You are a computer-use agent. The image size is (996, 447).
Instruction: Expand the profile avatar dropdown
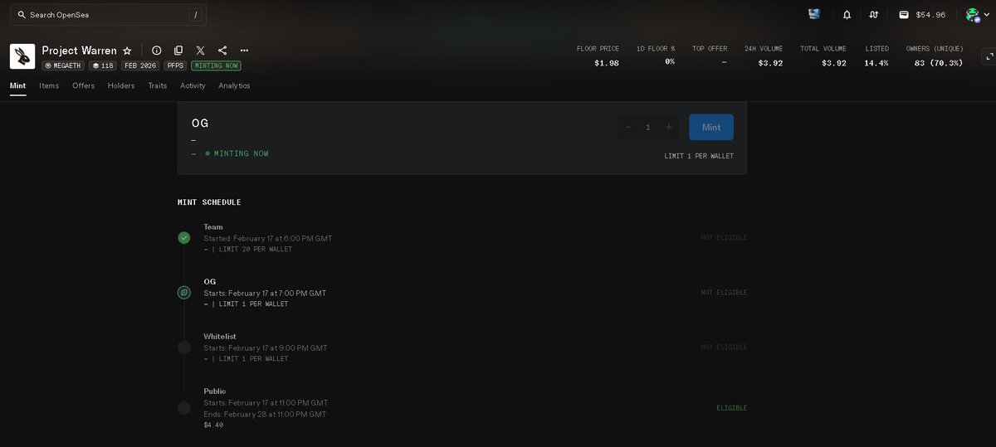click(978, 15)
